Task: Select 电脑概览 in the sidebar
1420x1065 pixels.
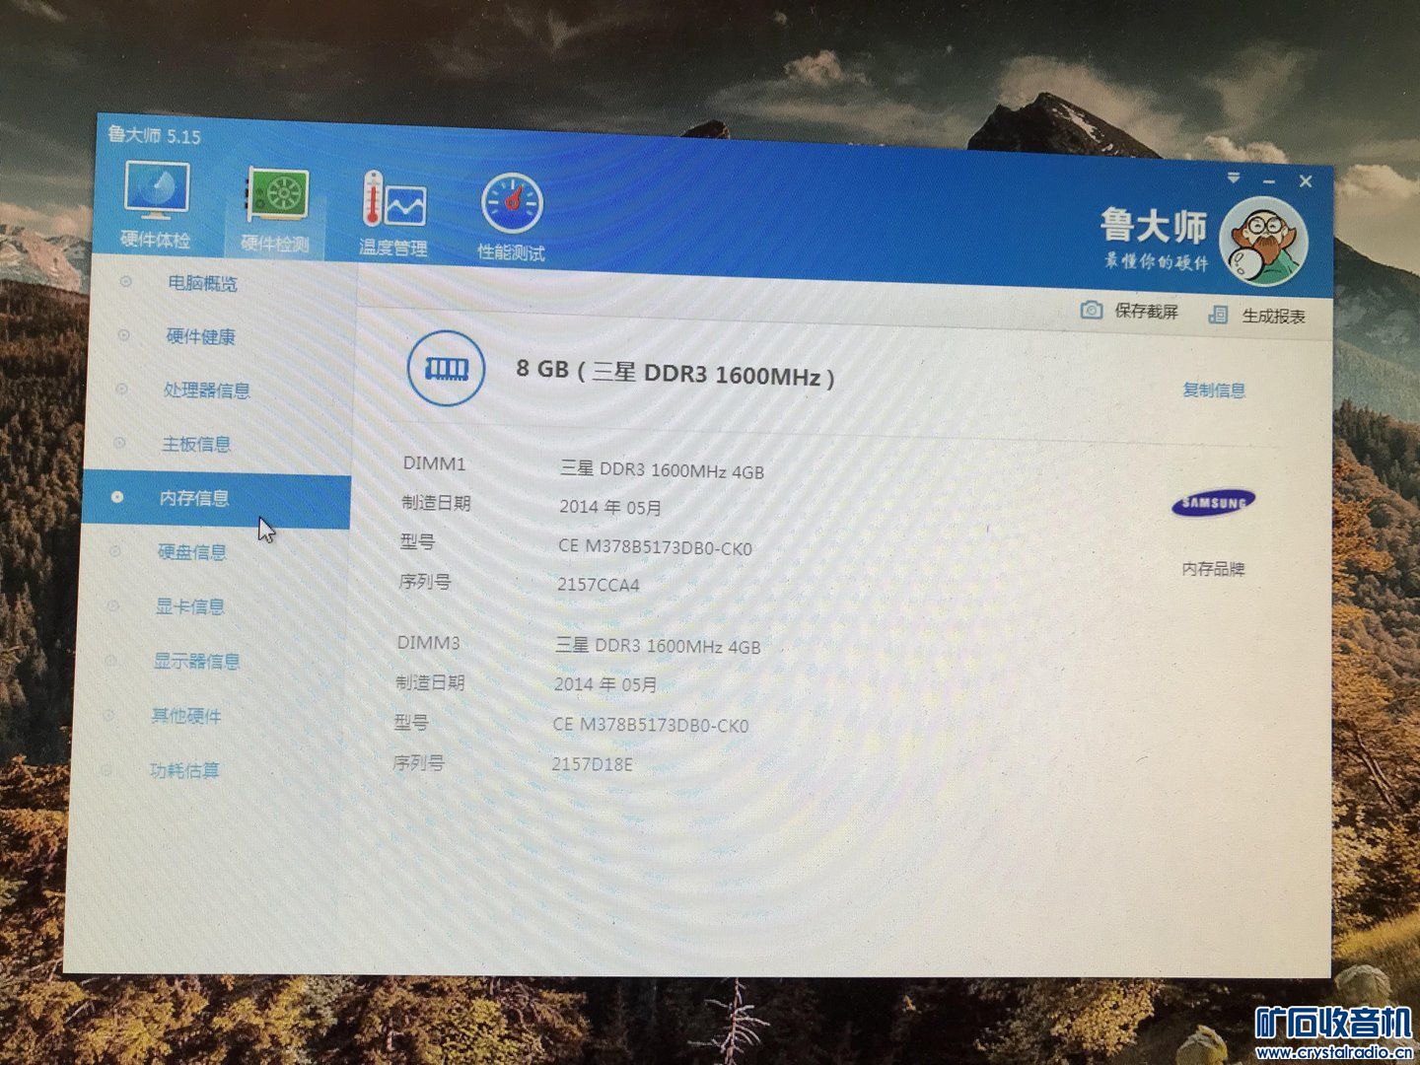Action: pos(202,283)
